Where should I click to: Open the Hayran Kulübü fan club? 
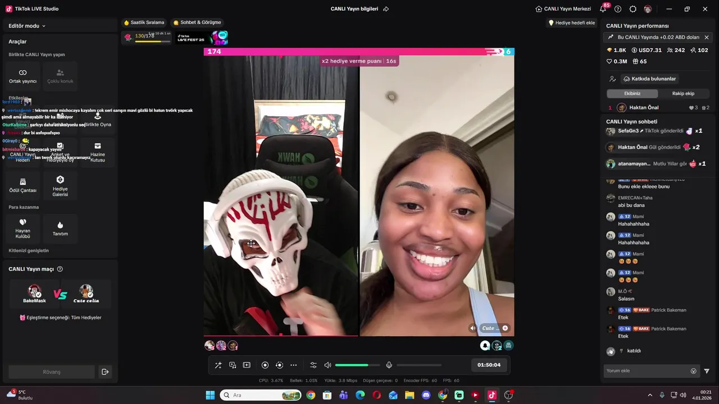[x=22, y=228]
